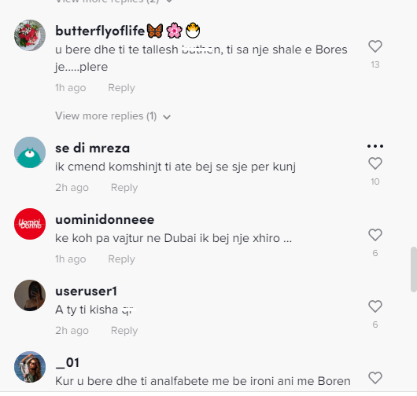Screen dimensions: 417x396
Task: Like se di mreza's comment
Action: pyautogui.click(x=375, y=163)
